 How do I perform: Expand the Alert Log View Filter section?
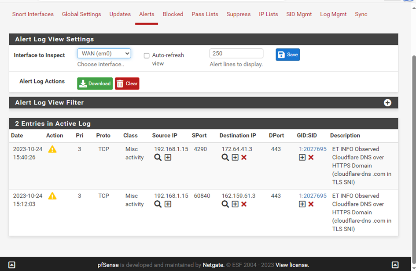pos(387,102)
